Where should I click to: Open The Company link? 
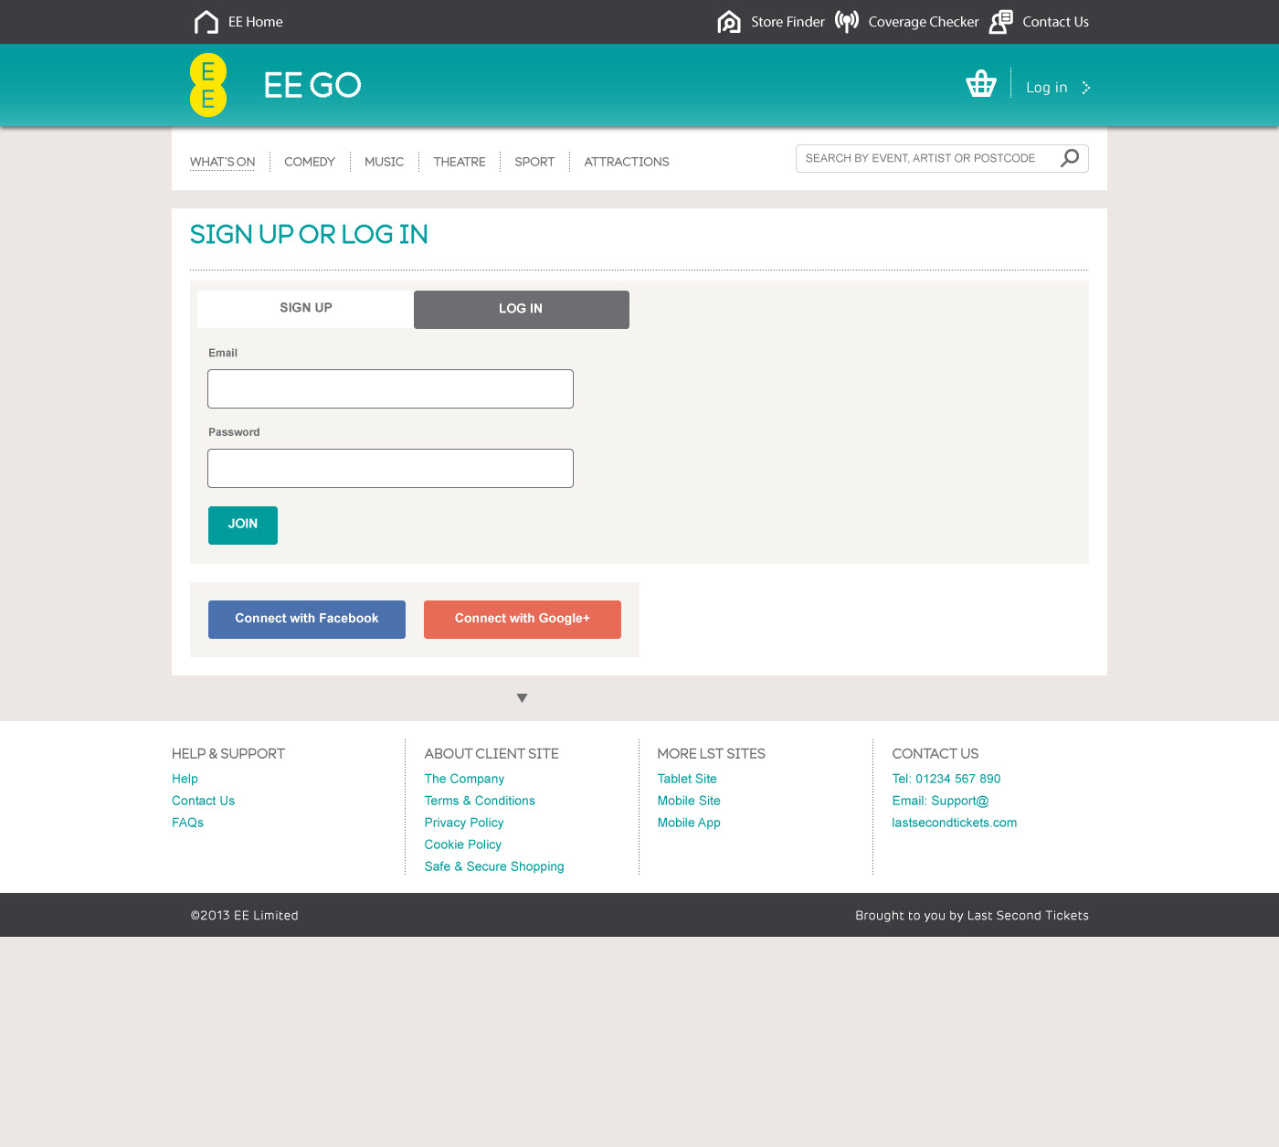point(464,779)
